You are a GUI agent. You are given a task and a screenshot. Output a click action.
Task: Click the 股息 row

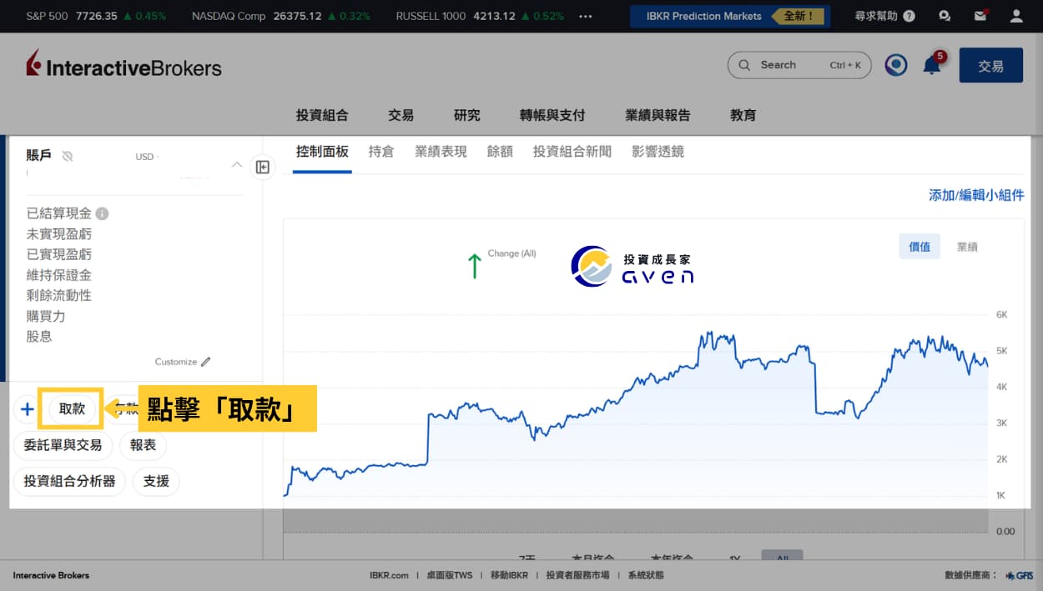click(x=39, y=337)
